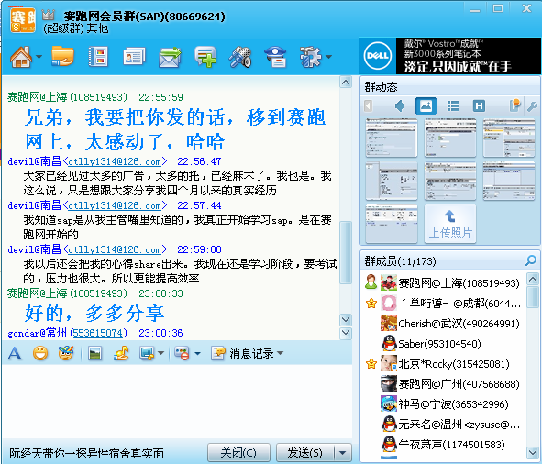Click the wrench icon in group dynamics

click(532, 106)
